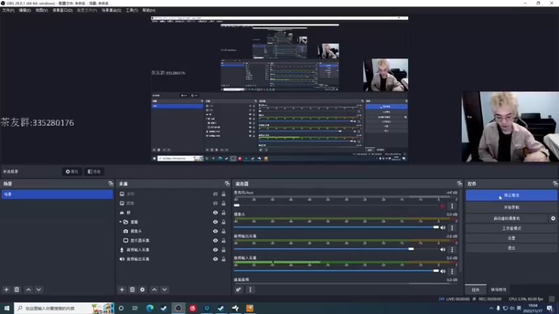
Task: Click the 开始录制 start recording button
Action: click(511, 207)
